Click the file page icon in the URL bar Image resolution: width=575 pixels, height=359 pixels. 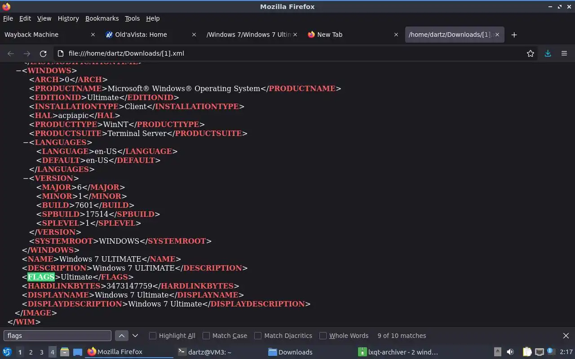coord(61,53)
